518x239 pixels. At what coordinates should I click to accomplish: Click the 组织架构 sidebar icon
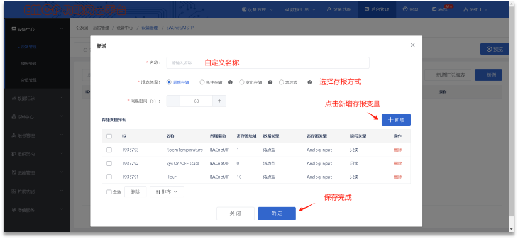tap(14, 154)
